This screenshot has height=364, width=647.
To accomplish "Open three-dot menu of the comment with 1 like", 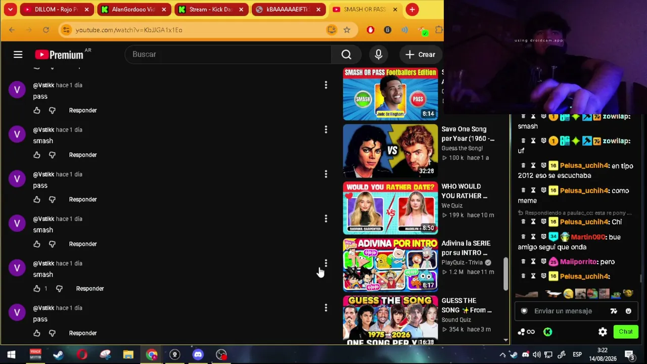I will (x=326, y=263).
